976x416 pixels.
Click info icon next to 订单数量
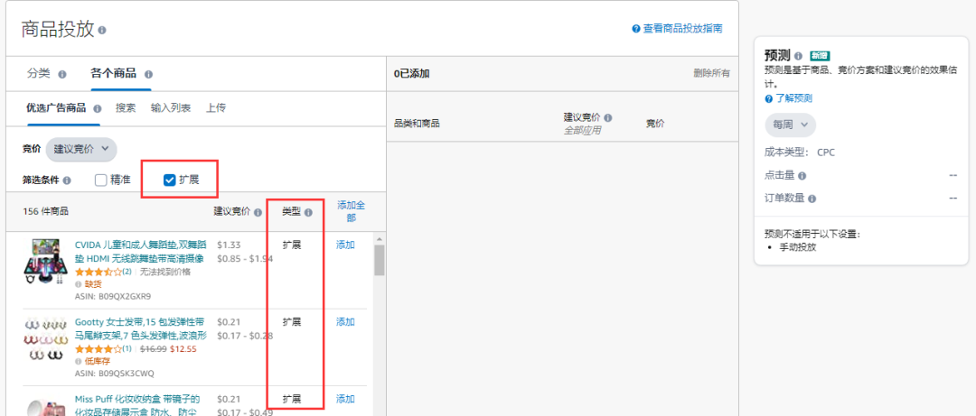[x=813, y=199]
